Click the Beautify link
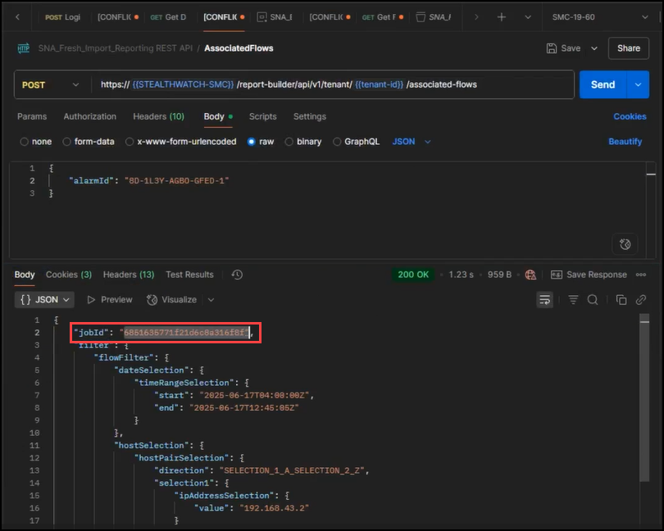Screen dimensions: 664x531 pos(625,142)
